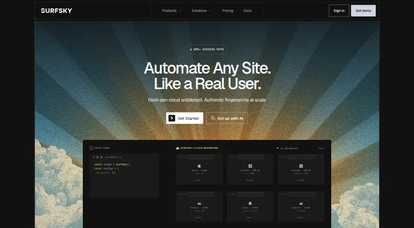Click the 98%+ Success Rate badge
Screen dimensions: 414x228
(207, 49)
